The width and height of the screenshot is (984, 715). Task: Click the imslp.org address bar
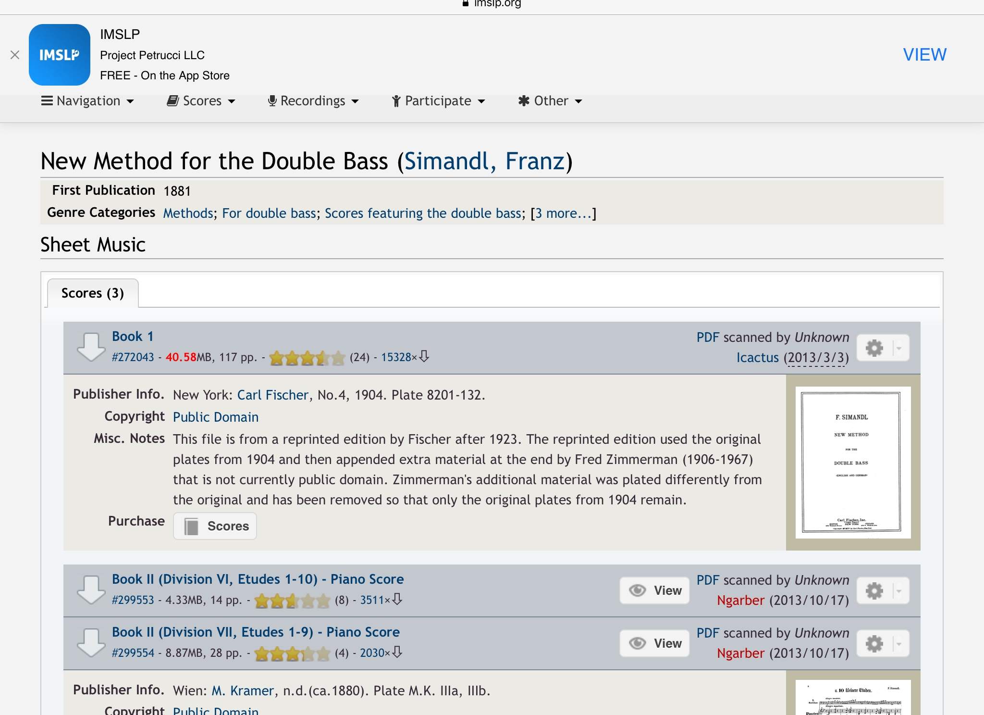click(492, 4)
